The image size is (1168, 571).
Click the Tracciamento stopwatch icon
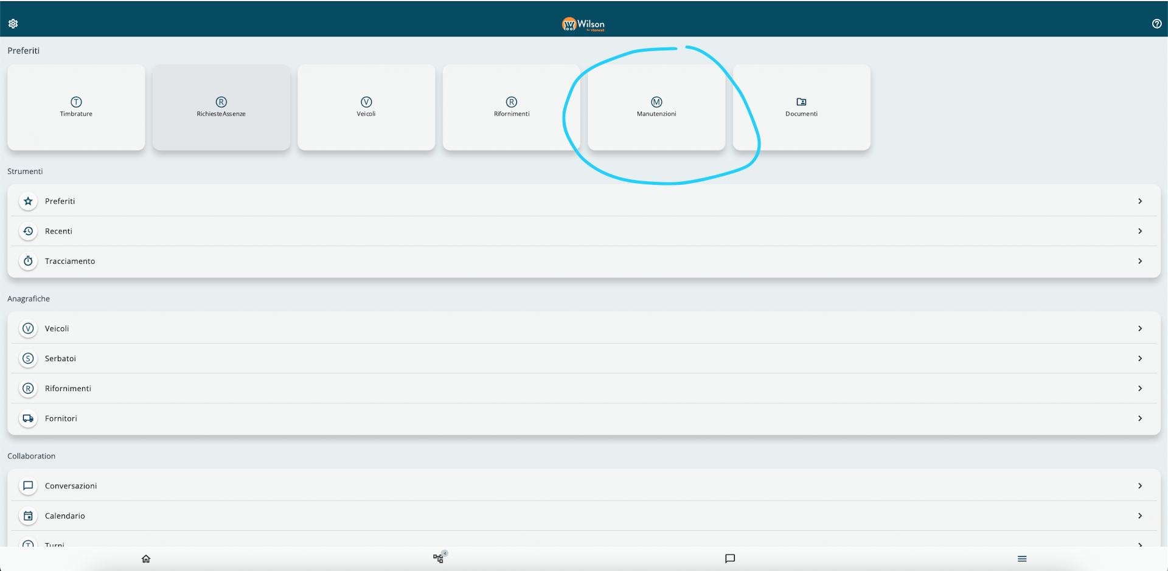pyautogui.click(x=28, y=261)
